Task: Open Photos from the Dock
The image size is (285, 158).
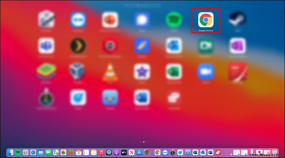Action: tap(63, 152)
